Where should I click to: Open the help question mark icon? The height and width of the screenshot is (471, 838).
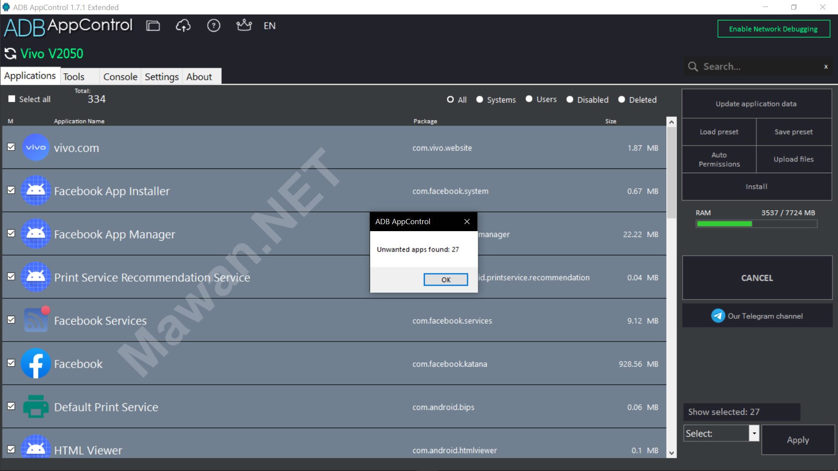(x=213, y=26)
